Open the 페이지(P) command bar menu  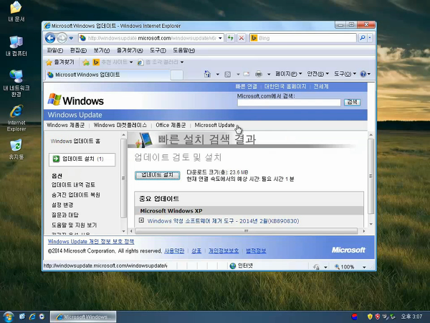[x=289, y=74]
